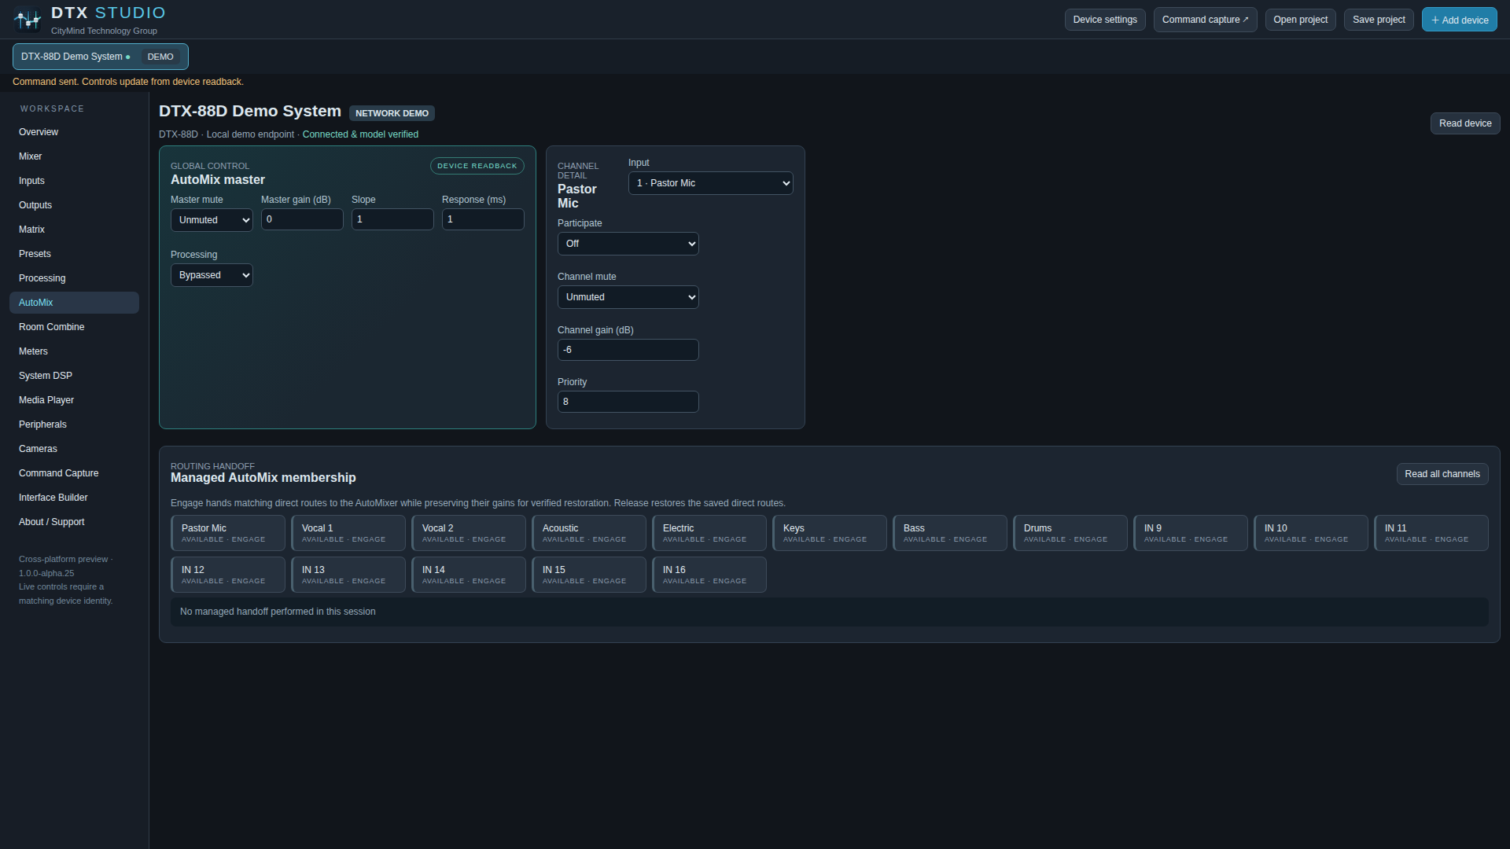Click the Priority input field

pos(628,402)
